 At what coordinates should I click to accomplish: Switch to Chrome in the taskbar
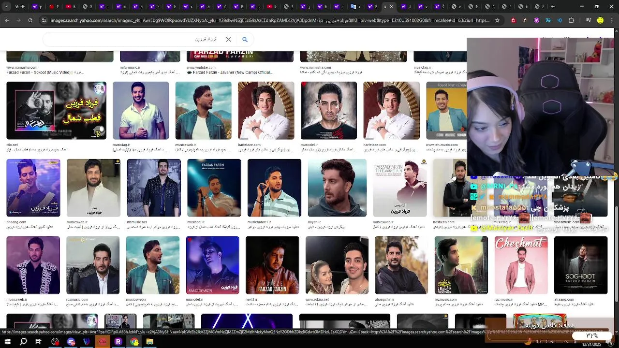coord(134,342)
